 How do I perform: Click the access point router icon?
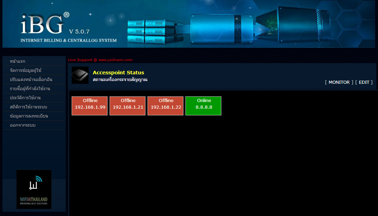80,75
